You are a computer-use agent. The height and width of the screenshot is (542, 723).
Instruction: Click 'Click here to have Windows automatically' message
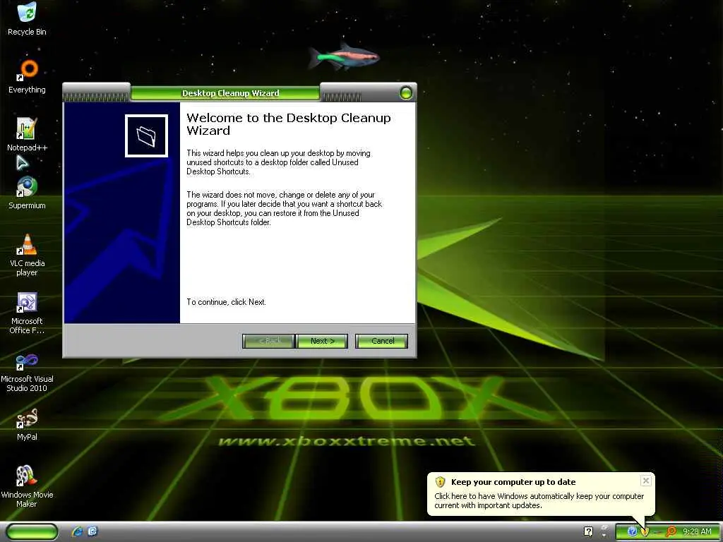coord(539,500)
